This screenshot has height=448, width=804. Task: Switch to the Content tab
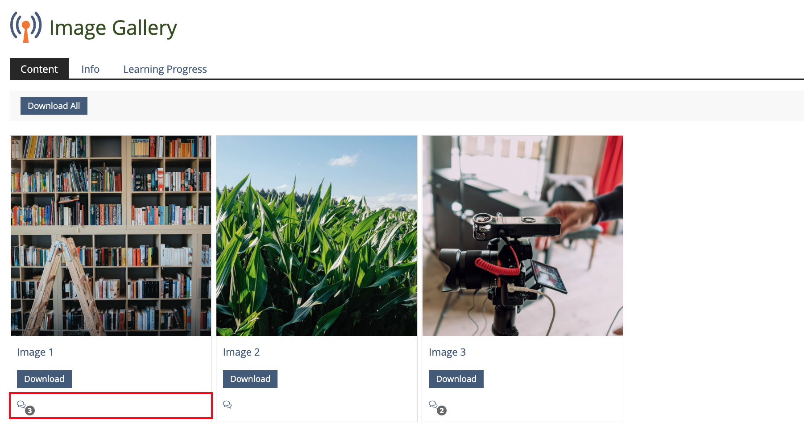click(39, 69)
